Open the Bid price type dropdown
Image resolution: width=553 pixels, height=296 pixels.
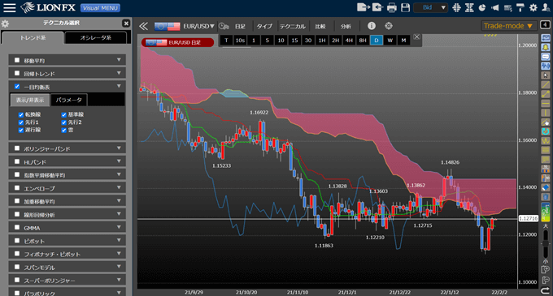point(431,7)
